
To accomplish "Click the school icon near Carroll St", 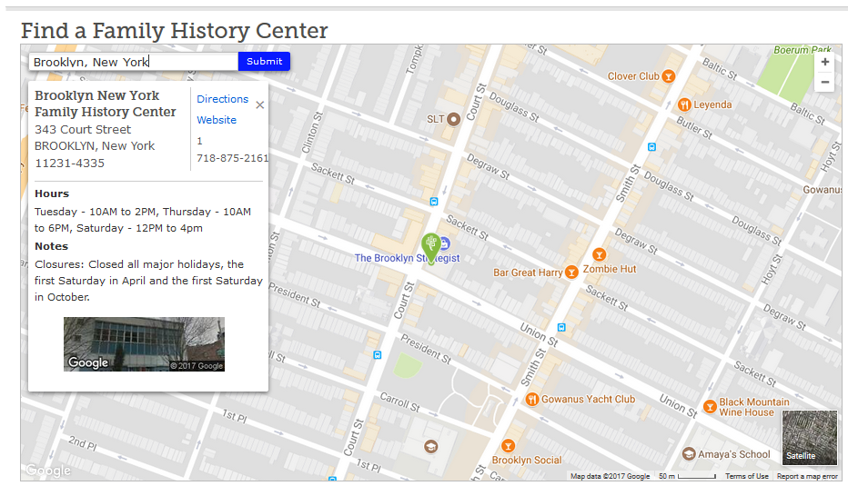I will (430, 447).
